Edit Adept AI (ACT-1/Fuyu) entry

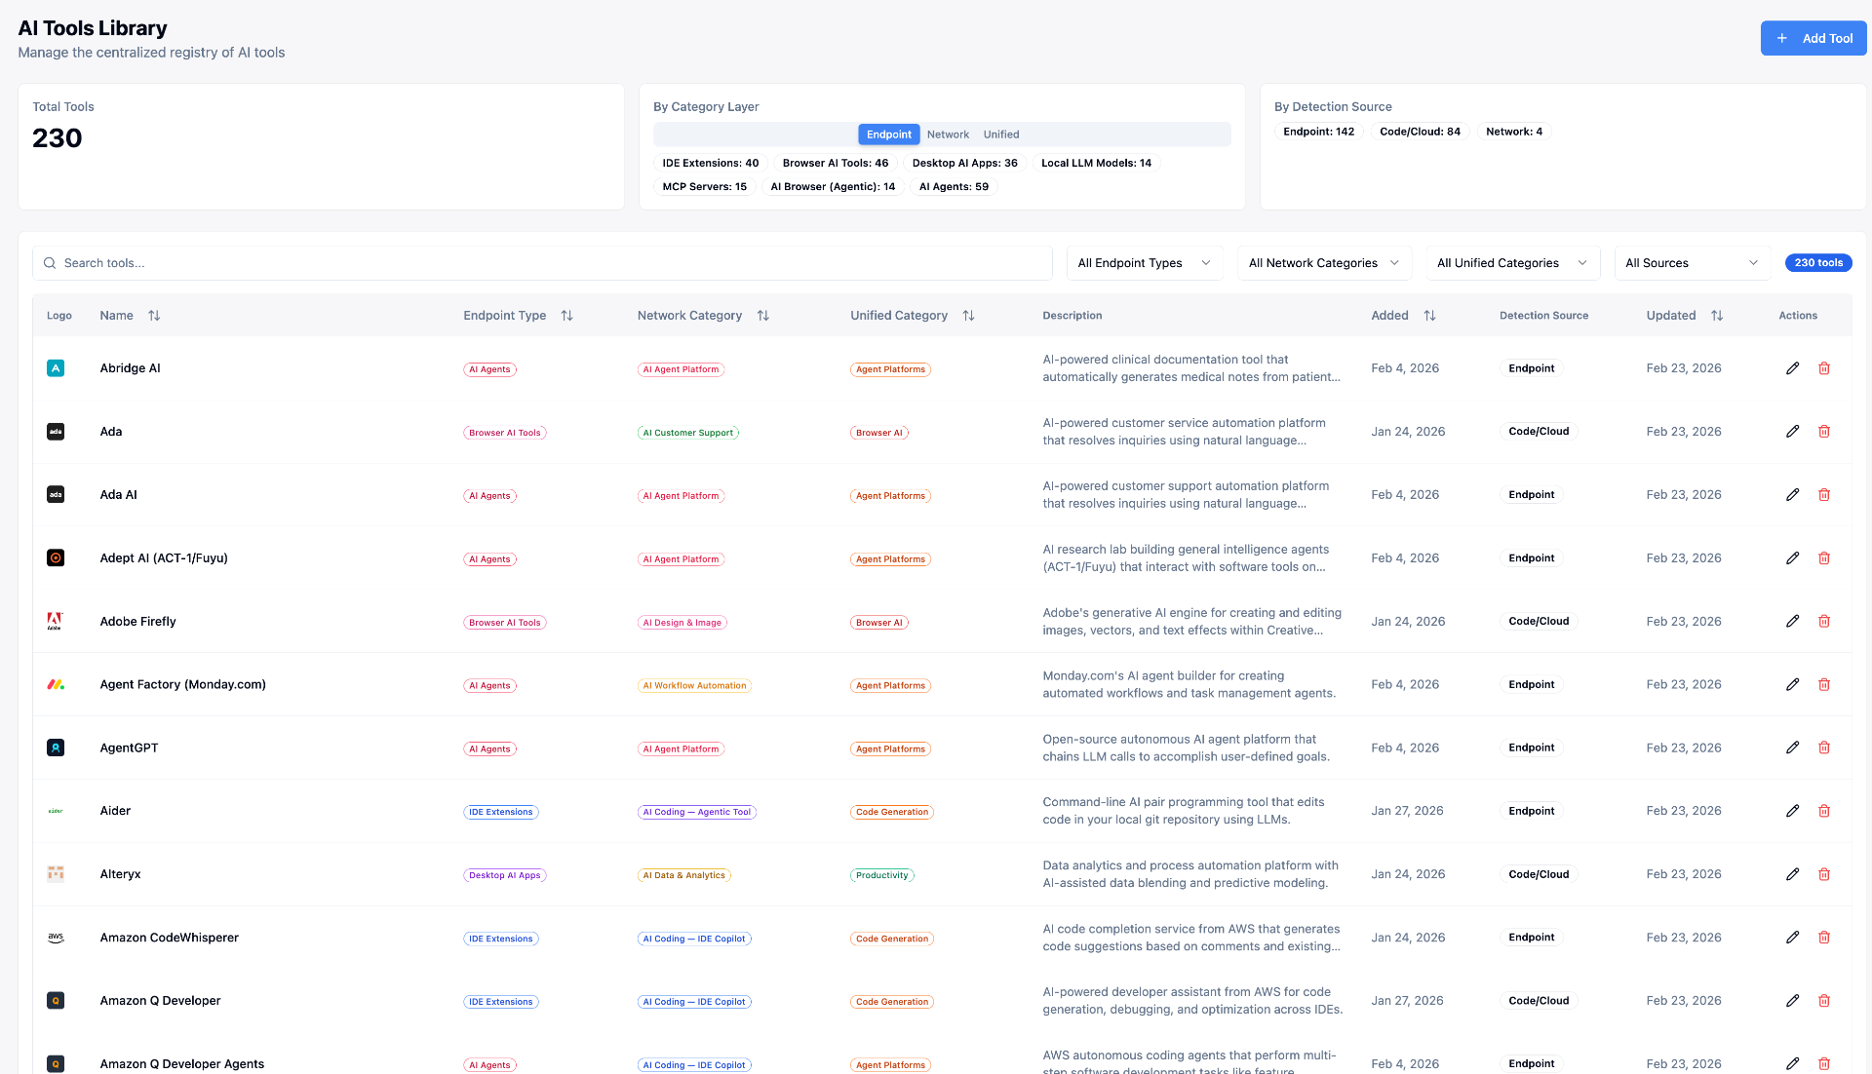1792,558
